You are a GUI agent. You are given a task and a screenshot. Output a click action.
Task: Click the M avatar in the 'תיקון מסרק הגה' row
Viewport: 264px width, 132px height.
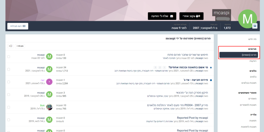coord(49,94)
